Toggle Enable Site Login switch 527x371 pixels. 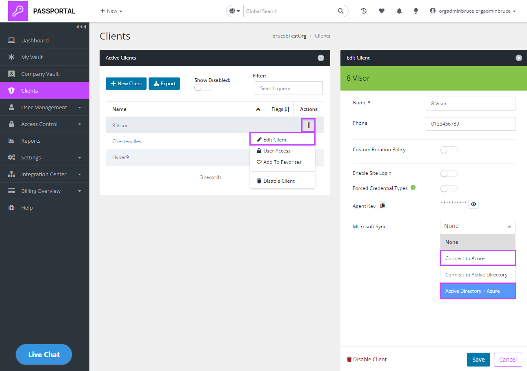pos(449,173)
